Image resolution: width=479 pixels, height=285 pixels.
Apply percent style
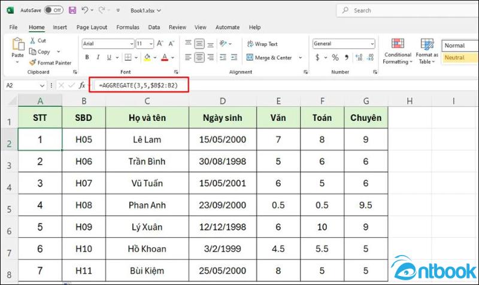[335, 57]
